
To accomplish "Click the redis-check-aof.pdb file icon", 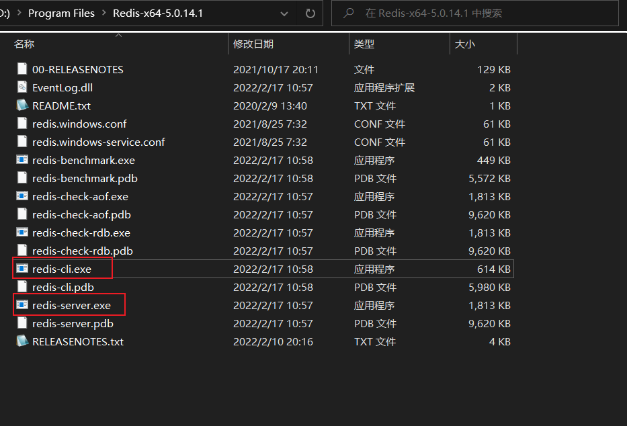I will [22, 214].
